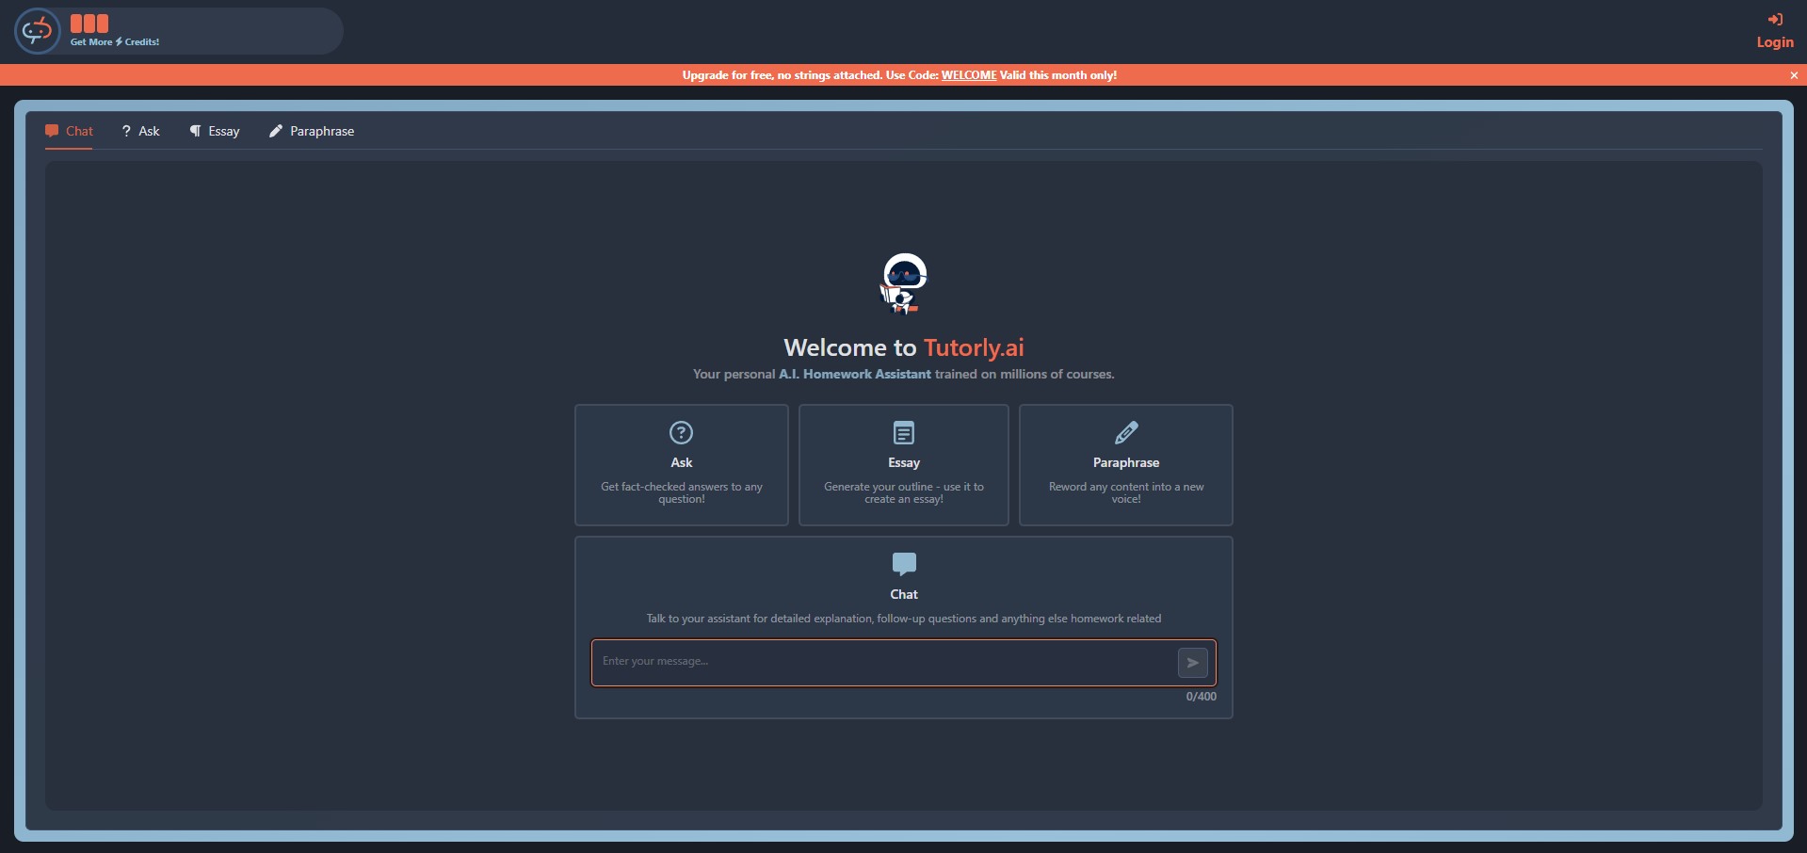Screen dimensions: 1807x853
Task: Open the Login page
Action: click(1775, 41)
